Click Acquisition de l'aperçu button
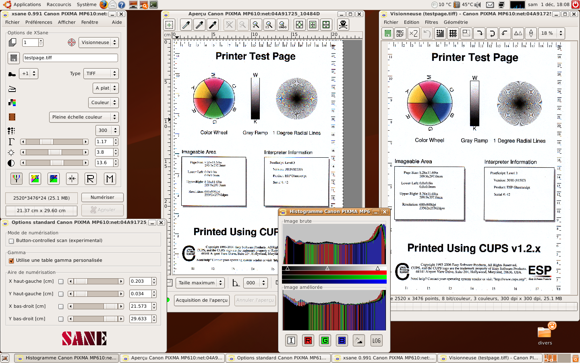 202,300
